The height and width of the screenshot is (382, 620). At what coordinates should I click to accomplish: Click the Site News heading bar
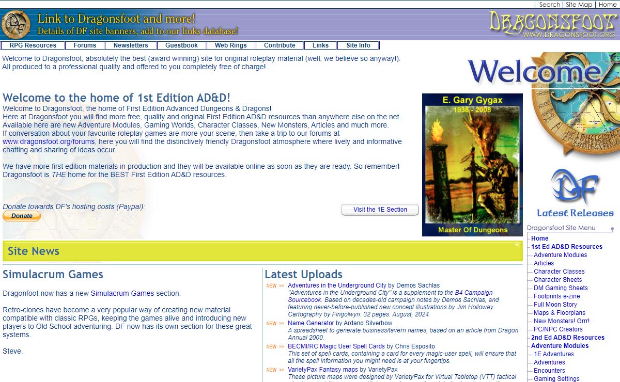pyautogui.click(x=262, y=251)
